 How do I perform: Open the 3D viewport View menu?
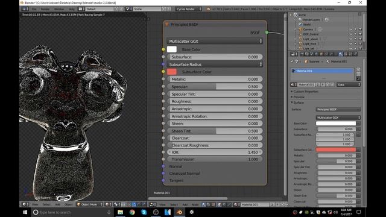(35, 204)
